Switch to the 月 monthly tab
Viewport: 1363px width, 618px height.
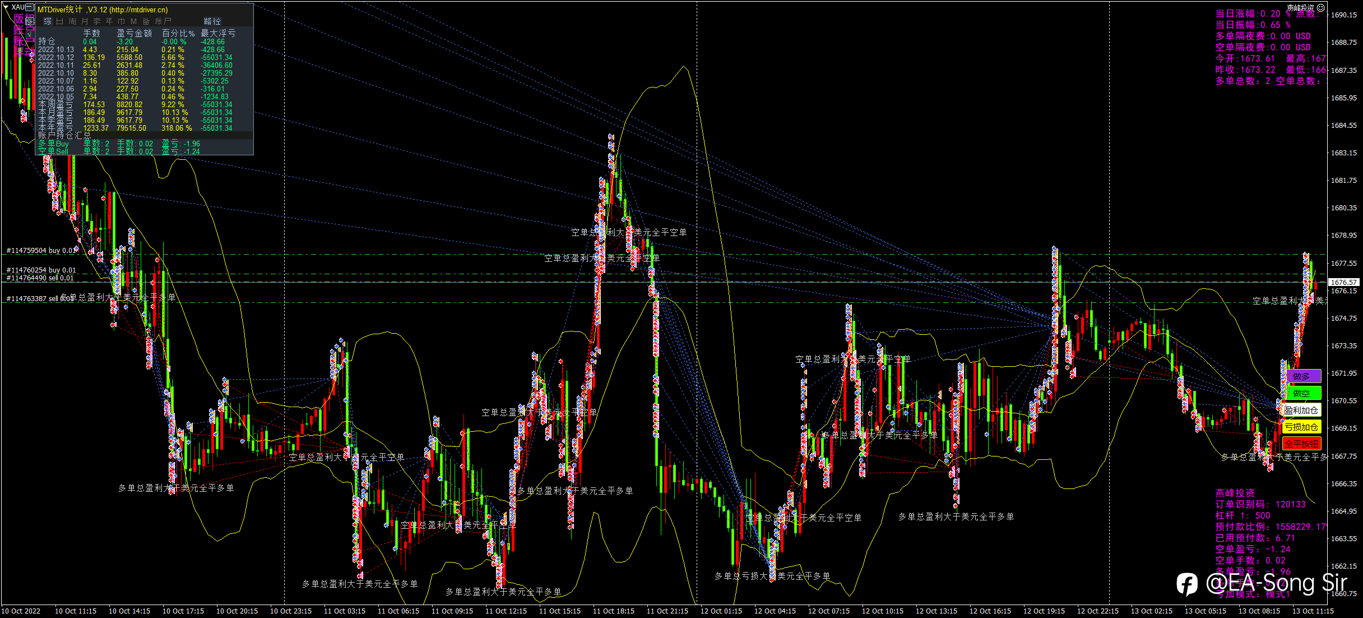[x=85, y=21]
